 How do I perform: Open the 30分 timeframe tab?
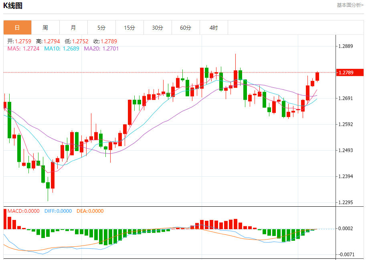coord(158,28)
